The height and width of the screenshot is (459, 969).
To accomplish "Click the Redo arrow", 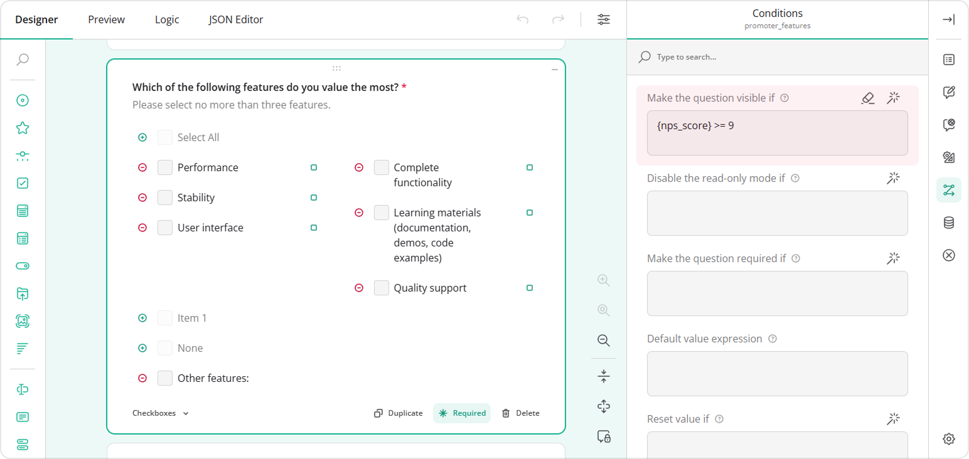I will 557,19.
